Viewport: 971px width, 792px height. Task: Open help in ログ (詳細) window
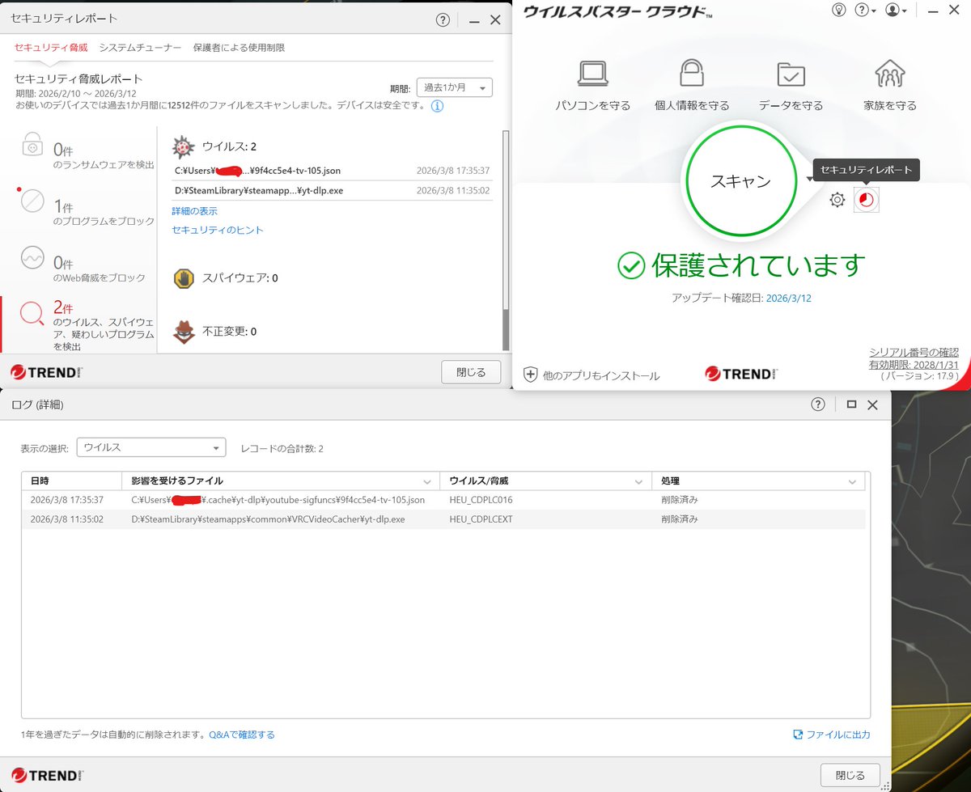point(818,404)
